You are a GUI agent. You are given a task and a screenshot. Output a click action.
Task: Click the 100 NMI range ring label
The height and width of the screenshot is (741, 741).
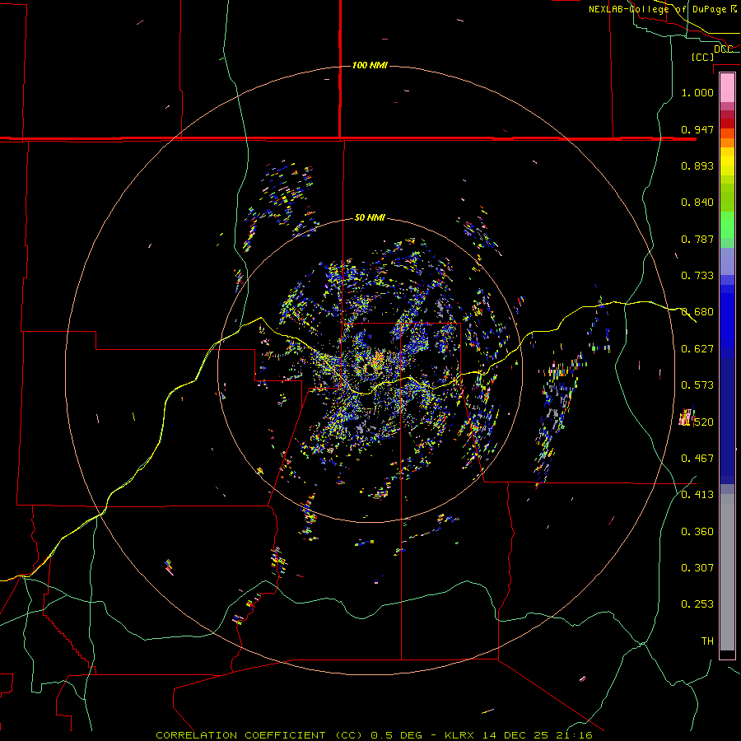coord(370,65)
